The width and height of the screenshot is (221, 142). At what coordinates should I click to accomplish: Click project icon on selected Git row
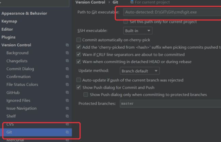click(67, 132)
